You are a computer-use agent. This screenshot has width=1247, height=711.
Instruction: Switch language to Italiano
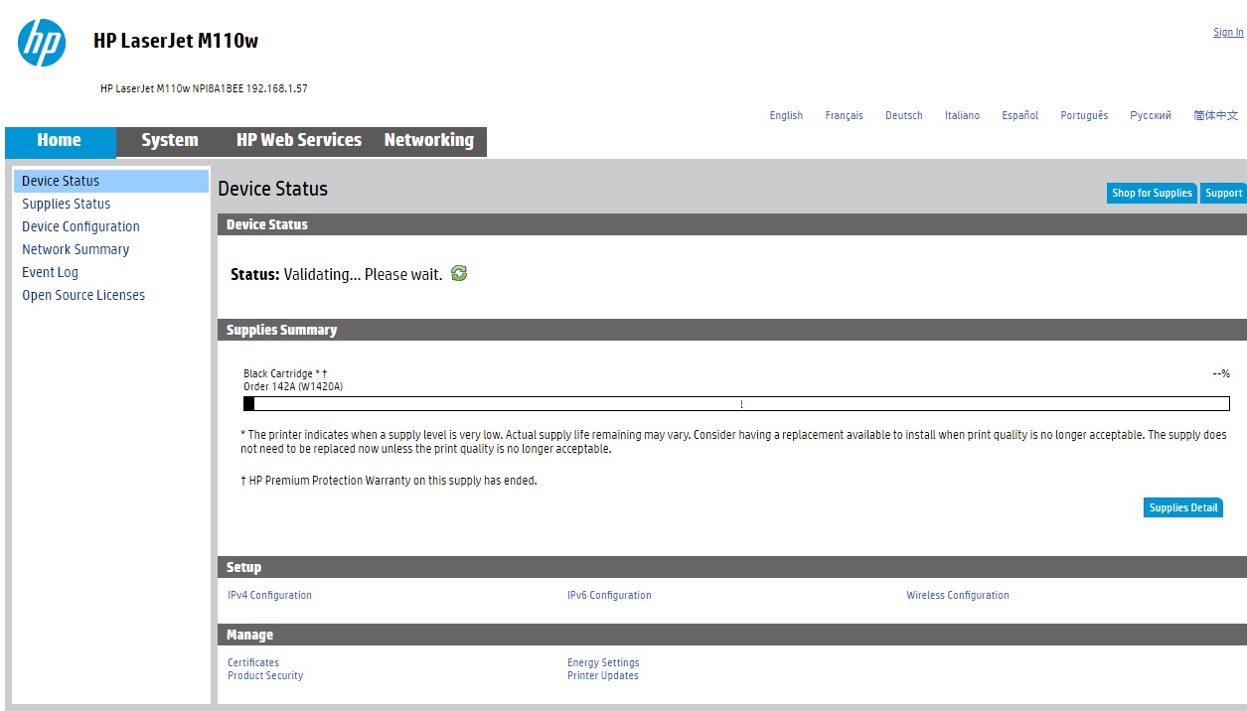[962, 116]
